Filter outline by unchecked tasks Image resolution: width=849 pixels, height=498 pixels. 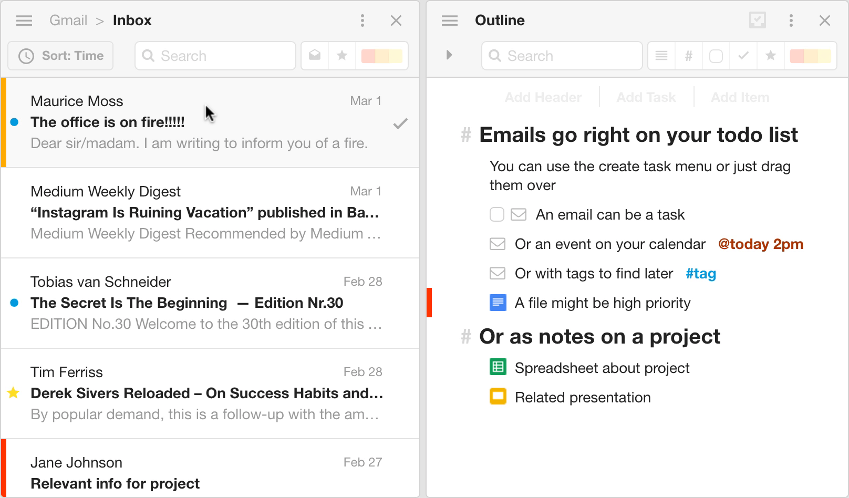pyautogui.click(x=716, y=56)
